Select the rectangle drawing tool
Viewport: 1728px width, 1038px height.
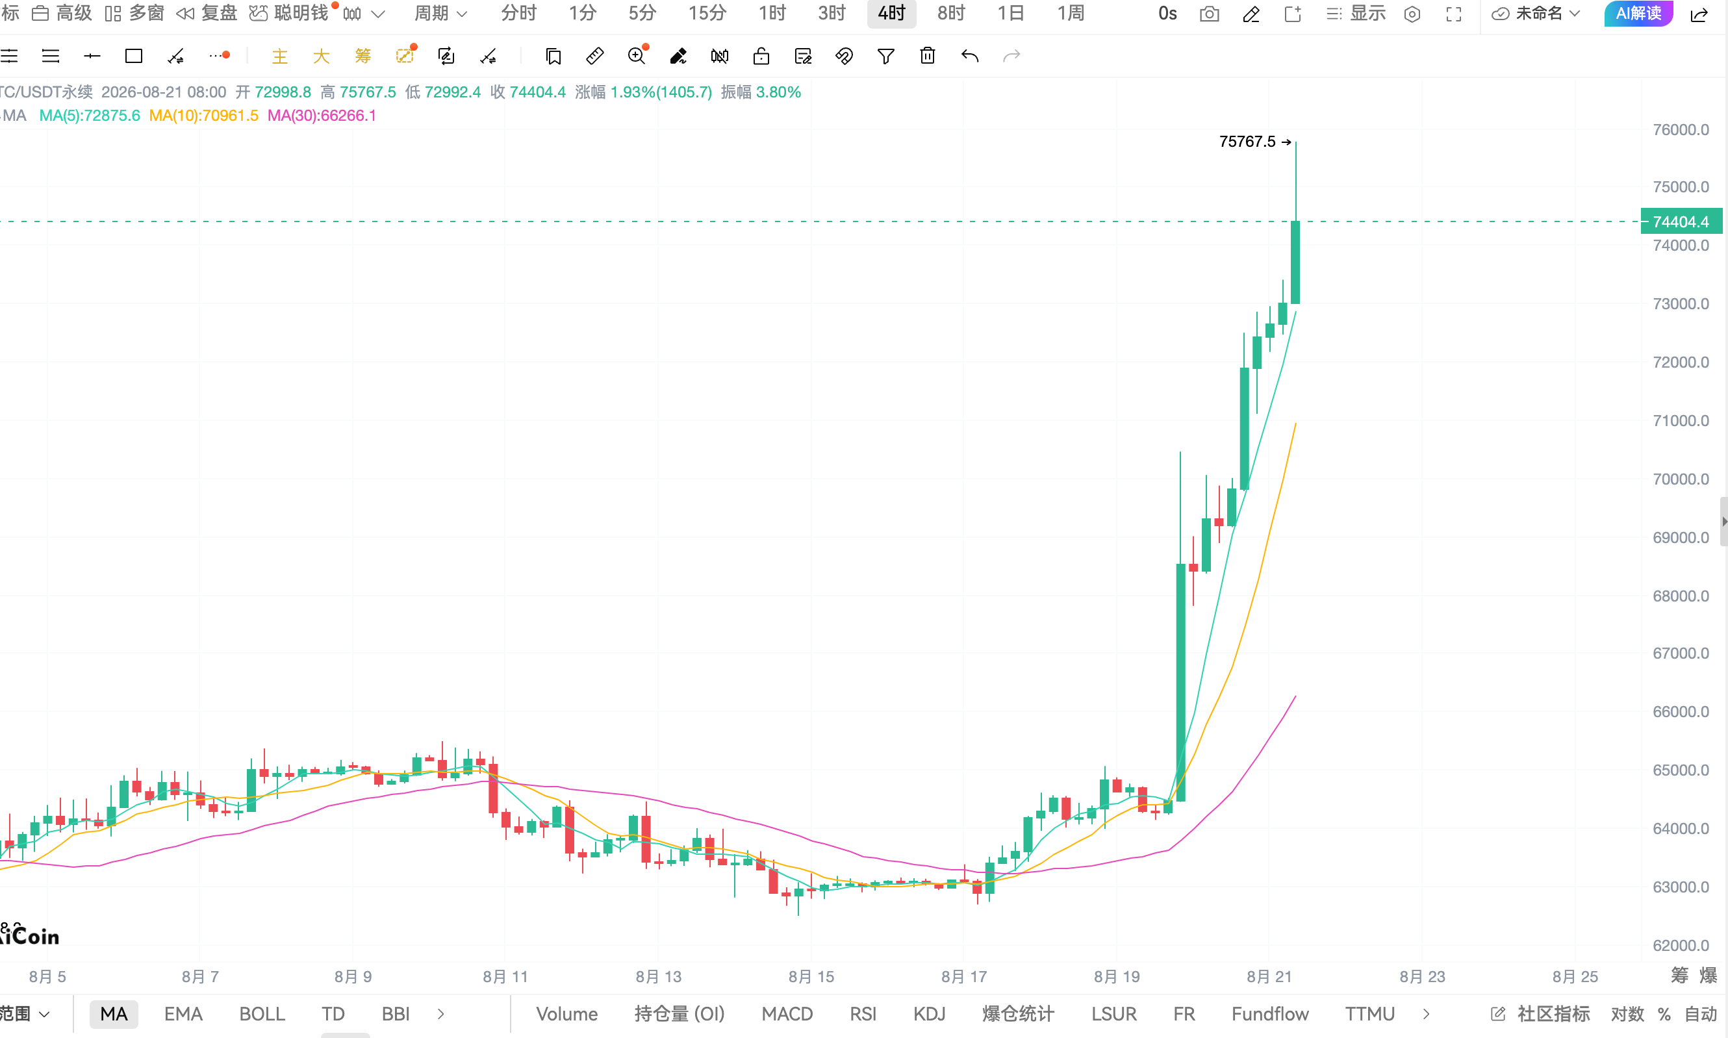[134, 56]
